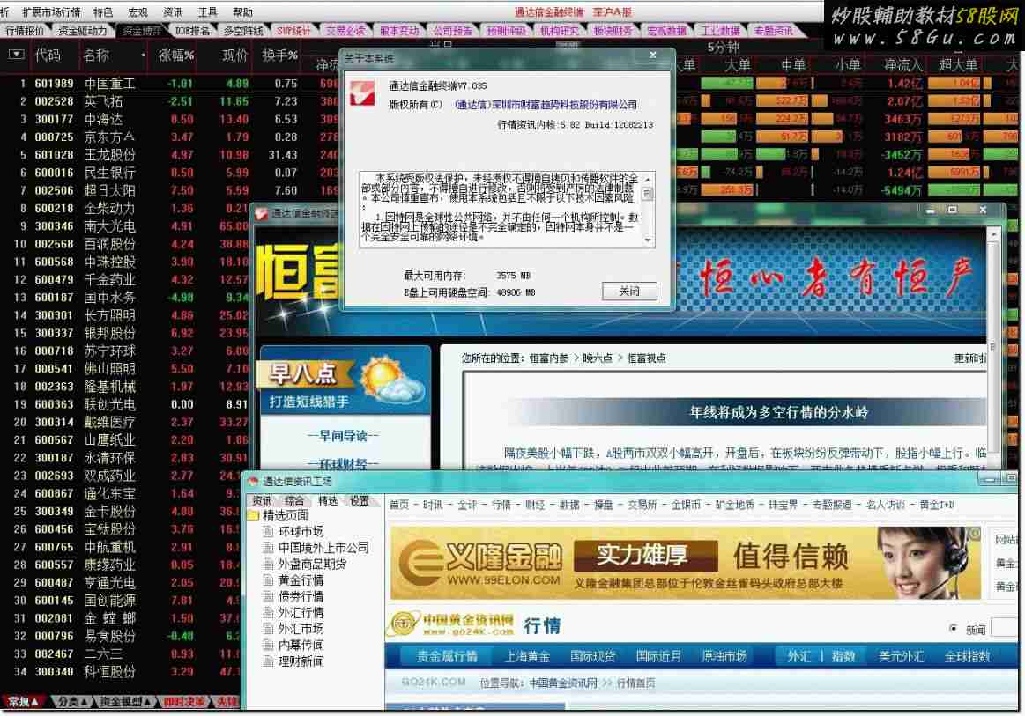1025x716 pixels.
Task: Switch to the DDE排名 tab
Action: (192, 31)
